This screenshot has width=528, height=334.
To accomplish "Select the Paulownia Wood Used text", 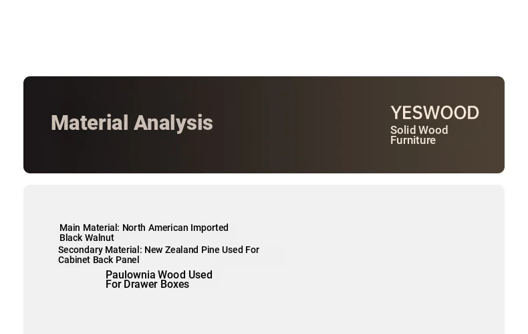I will (159, 274).
